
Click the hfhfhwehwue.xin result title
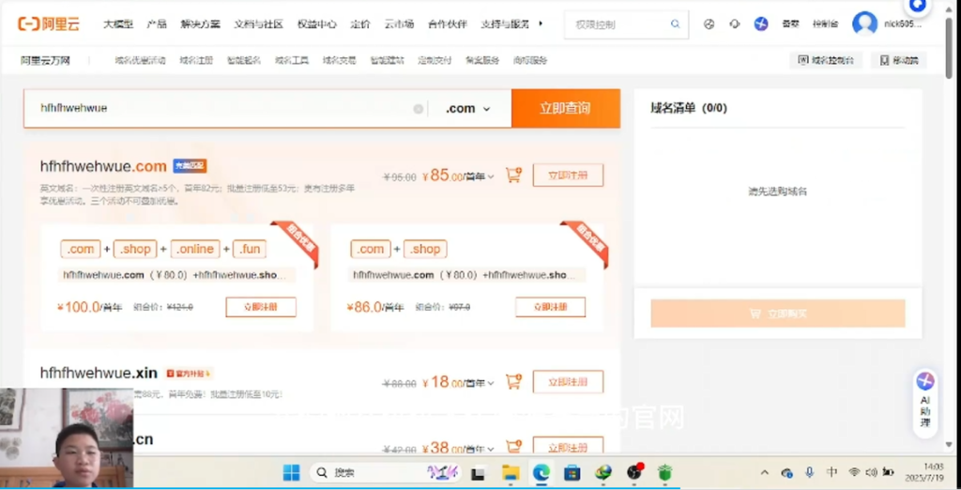99,373
